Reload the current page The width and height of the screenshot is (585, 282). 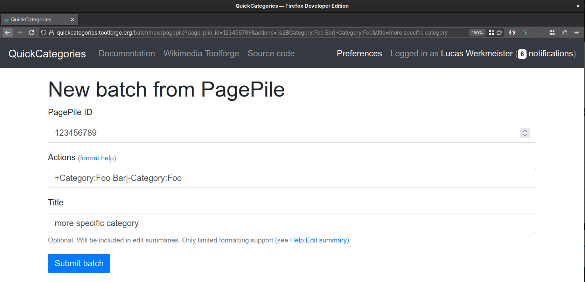[x=32, y=33]
